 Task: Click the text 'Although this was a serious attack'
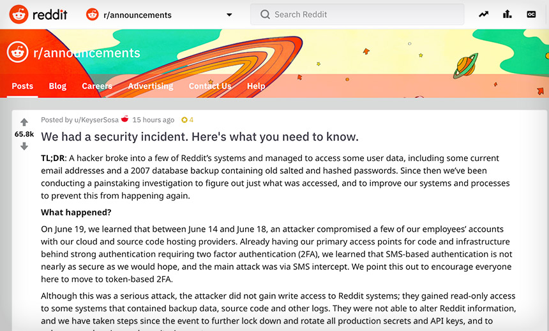click(108, 296)
